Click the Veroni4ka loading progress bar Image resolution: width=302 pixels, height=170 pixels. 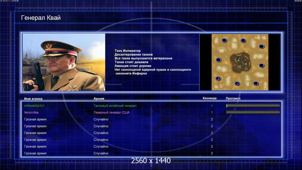pyautogui.click(x=253, y=112)
